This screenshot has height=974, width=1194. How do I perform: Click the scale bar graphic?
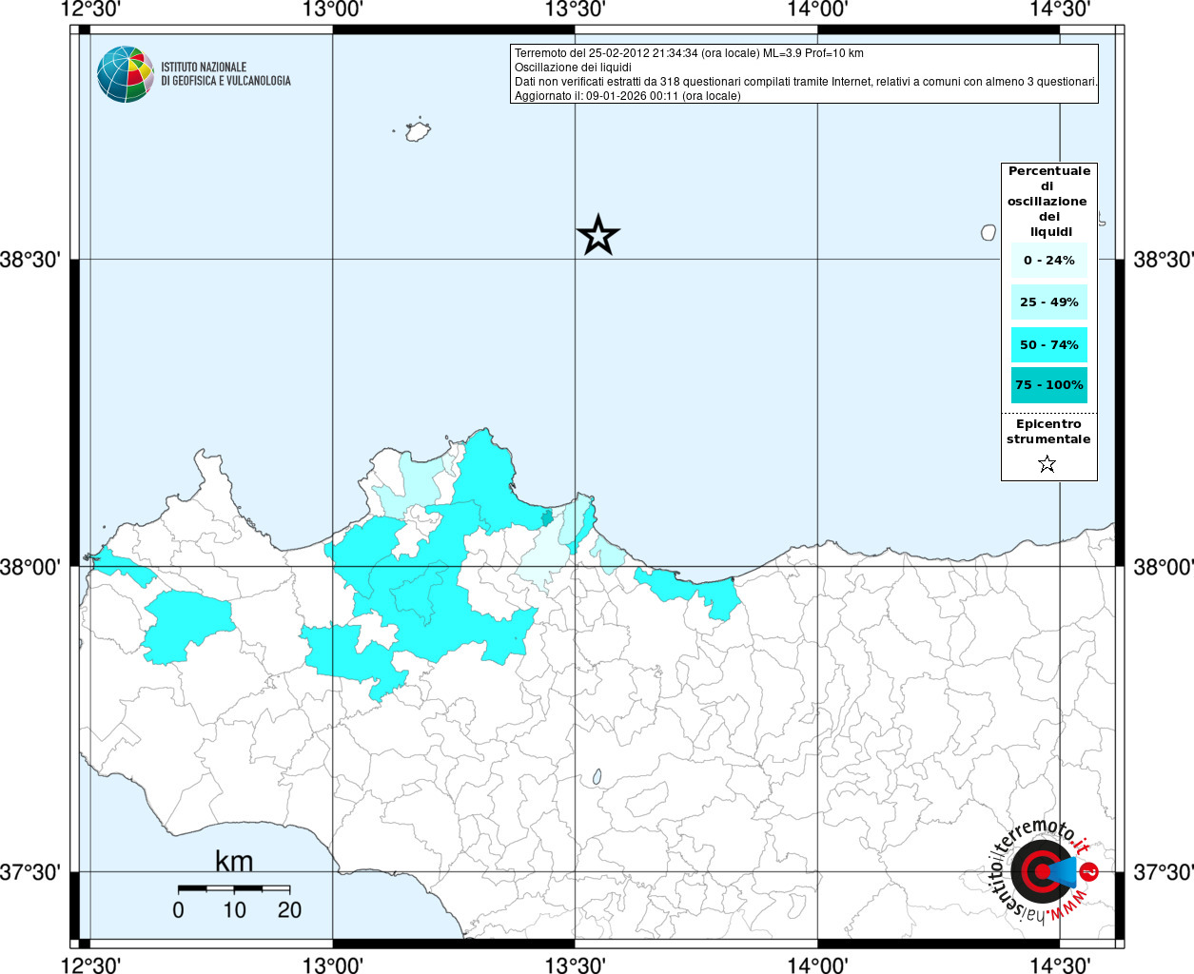pyautogui.click(x=234, y=888)
